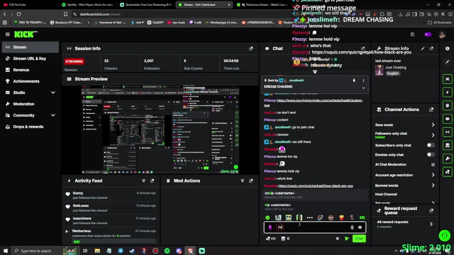Image resolution: width=454 pixels, height=255 pixels.
Task: Open Banned words settings arrow
Action: [x=433, y=186]
